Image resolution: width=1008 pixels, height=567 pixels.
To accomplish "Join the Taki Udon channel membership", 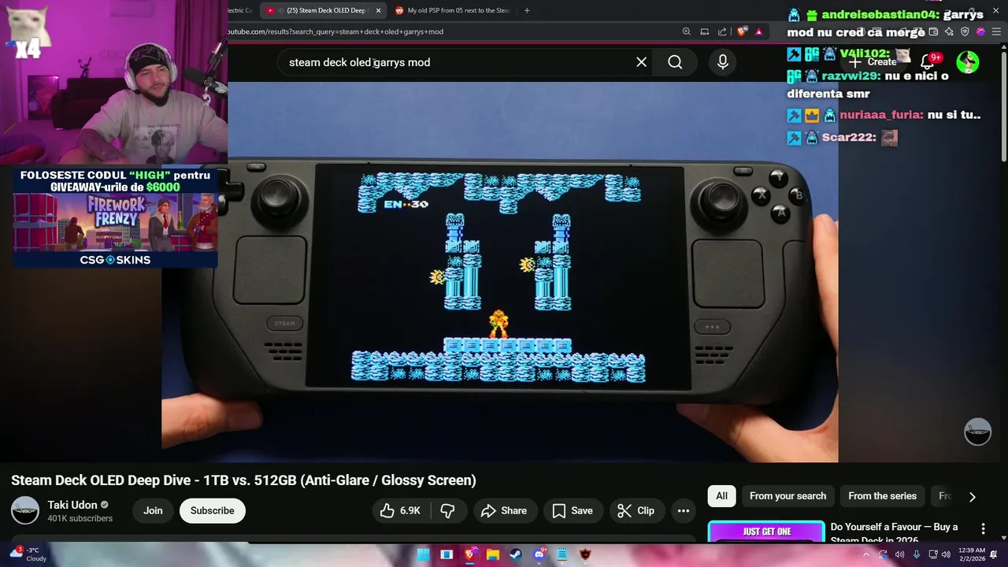I will [x=153, y=510].
